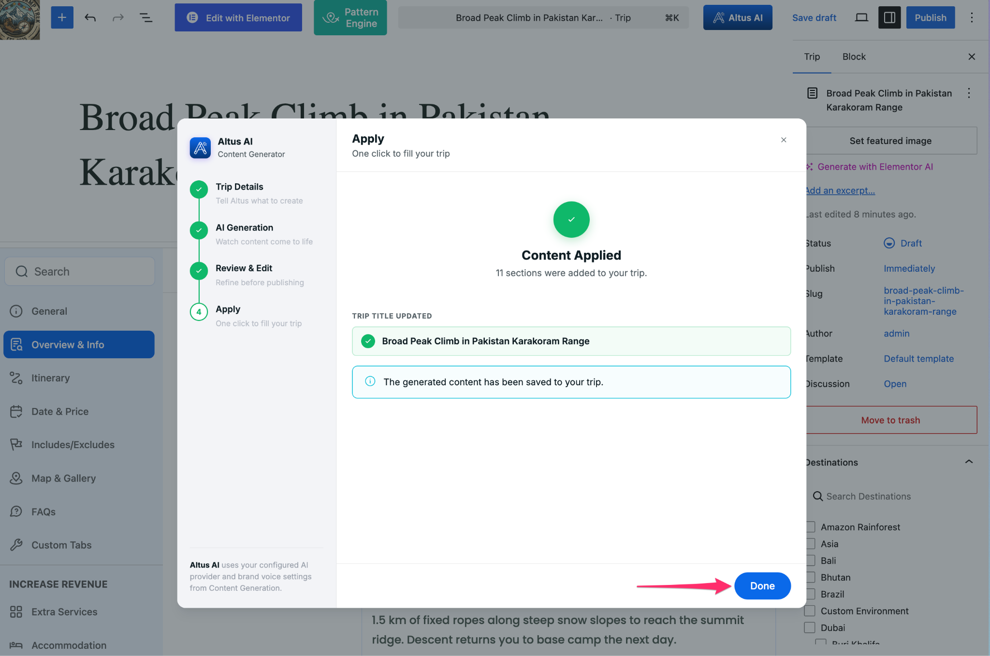The image size is (990, 656).
Task: Click the Save draft link
Action: [x=814, y=18]
